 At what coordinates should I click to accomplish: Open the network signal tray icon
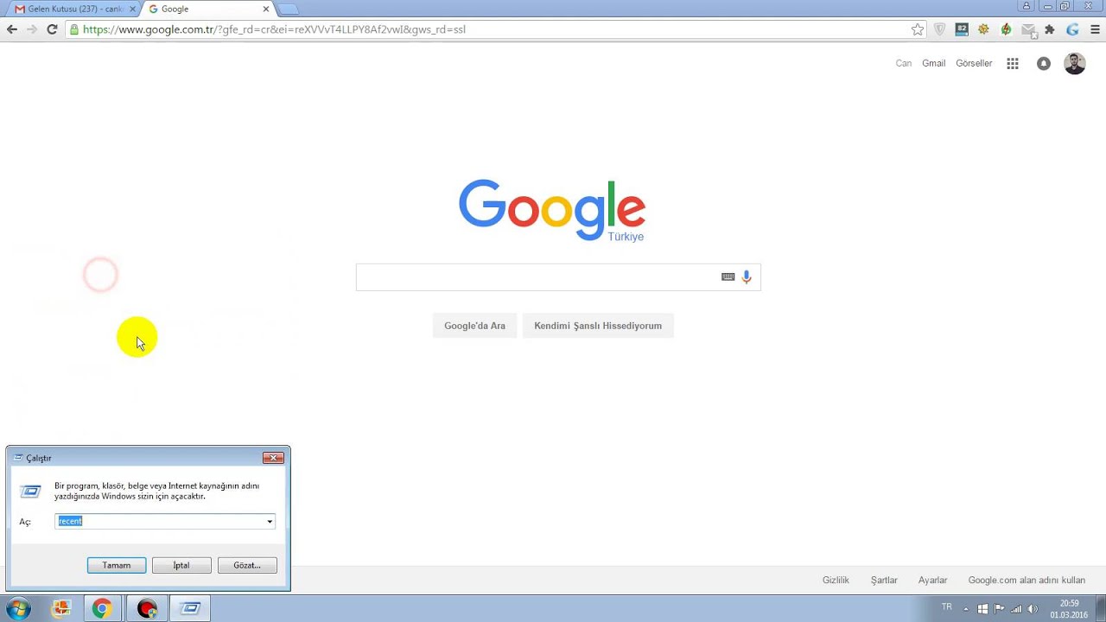point(1016,609)
